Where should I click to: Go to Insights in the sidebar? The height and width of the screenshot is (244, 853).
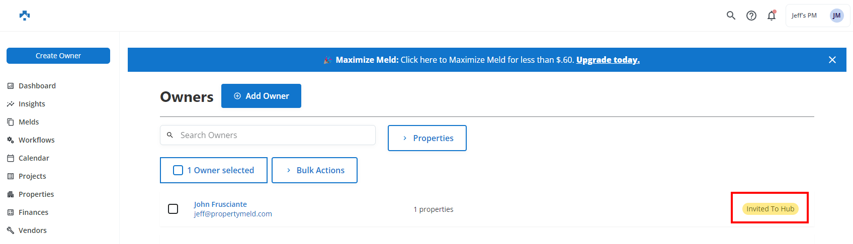(32, 104)
